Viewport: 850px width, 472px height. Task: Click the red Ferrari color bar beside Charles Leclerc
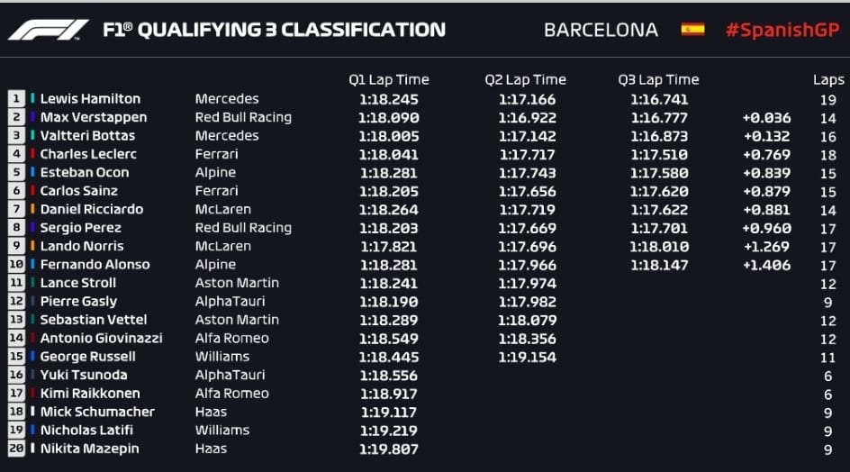[32, 153]
